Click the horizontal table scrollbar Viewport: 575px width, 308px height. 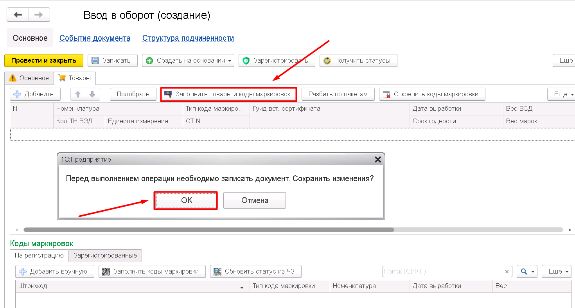pos(208,230)
